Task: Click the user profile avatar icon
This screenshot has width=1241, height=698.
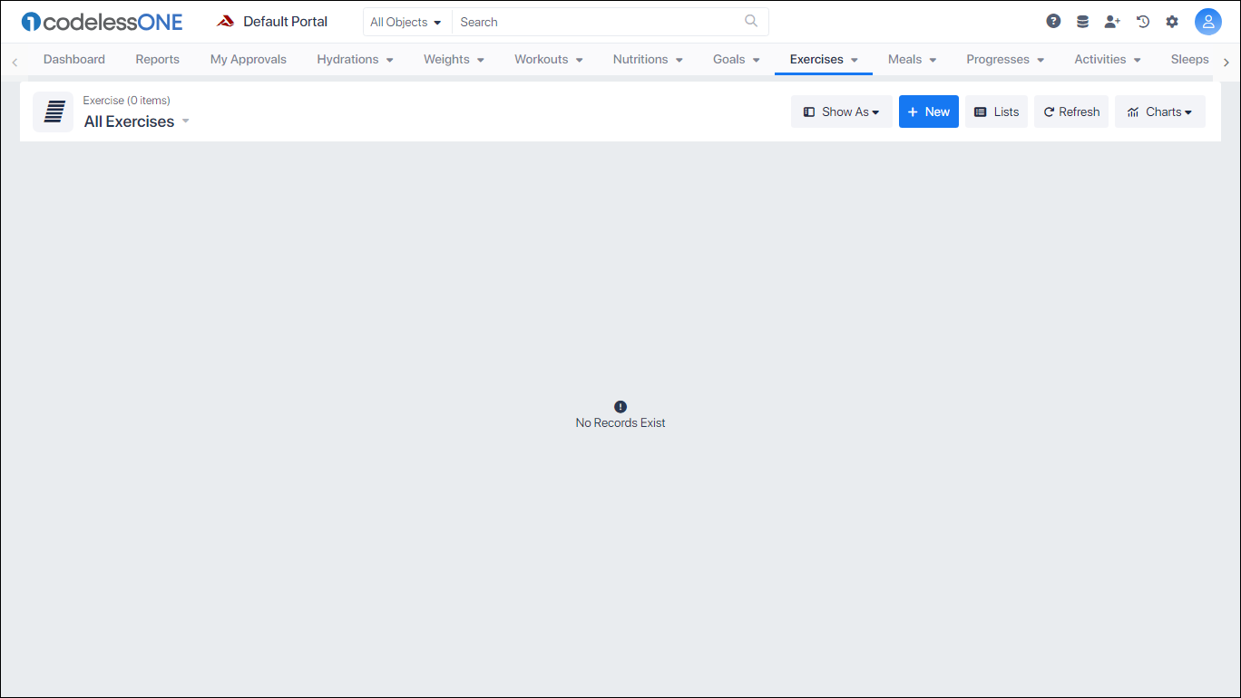Action: click(x=1208, y=21)
